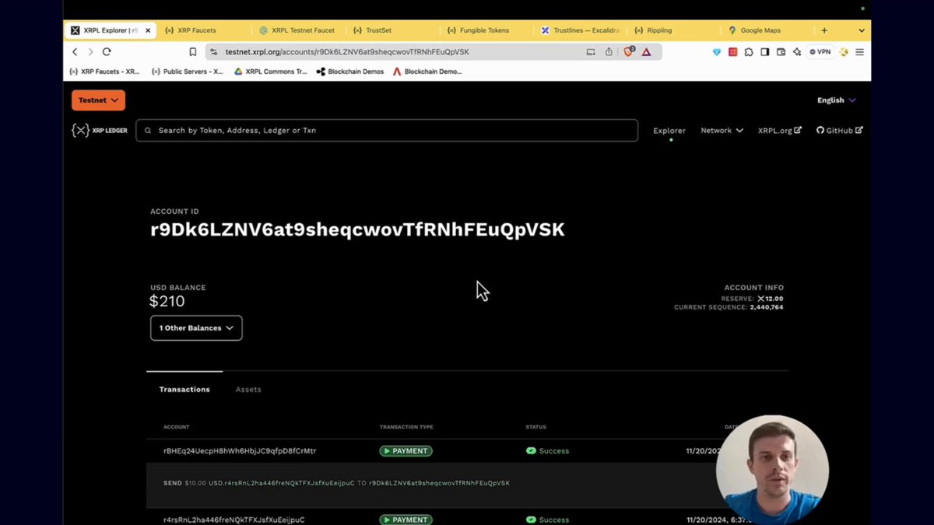Viewport: 934px width, 525px height.
Task: Open the Leo AI sparkle icon
Action: coord(797,52)
